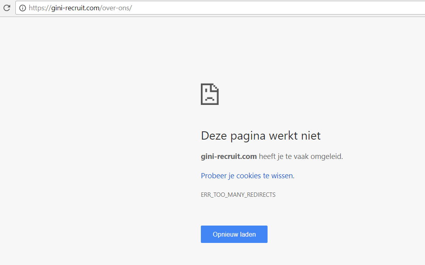
Task: Select the ERR_TOO_MANY_REDIRECTS error code text
Action: (238, 194)
